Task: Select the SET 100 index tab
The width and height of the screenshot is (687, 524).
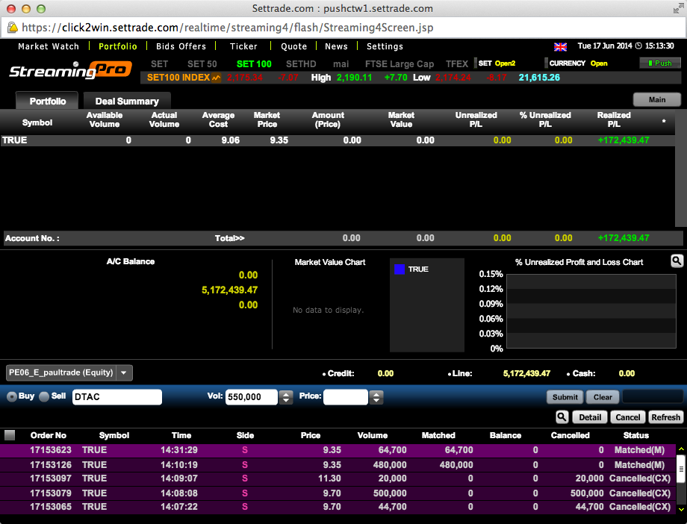Action: pos(254,64)
